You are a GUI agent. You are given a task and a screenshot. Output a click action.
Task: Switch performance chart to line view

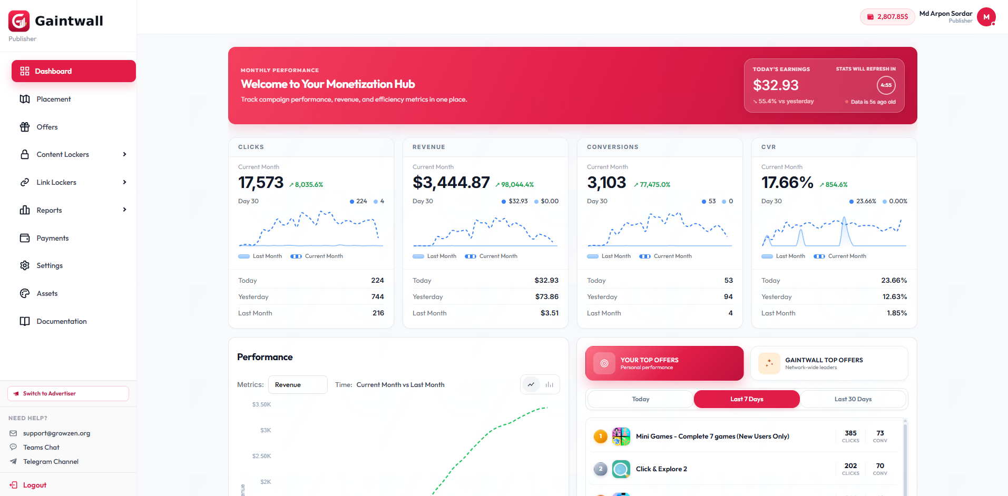point(531,384)
